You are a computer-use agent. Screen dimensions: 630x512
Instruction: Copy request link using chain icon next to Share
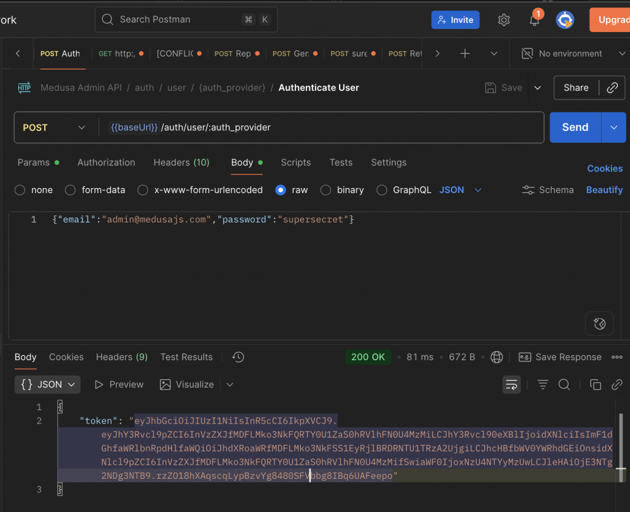coord(612,87)
